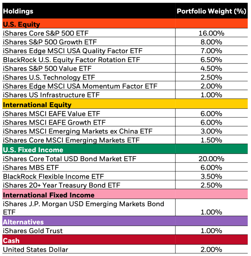The height and width of the screenshot is (256, 251).
Task: Click the iShares Gold Trust cell
Action: (x=32, y=231)
